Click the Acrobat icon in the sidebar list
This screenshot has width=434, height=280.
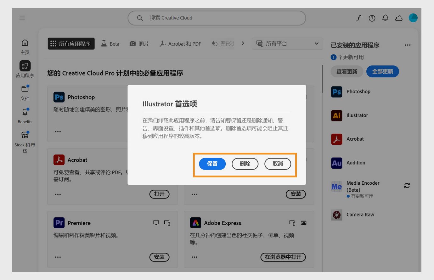pos(336,139)
